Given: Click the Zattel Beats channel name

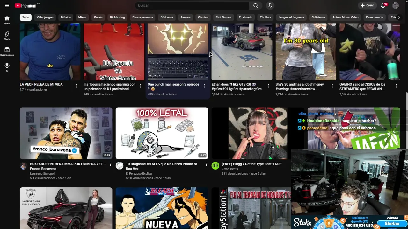Looking at the screenshot, I should (230, 169).
